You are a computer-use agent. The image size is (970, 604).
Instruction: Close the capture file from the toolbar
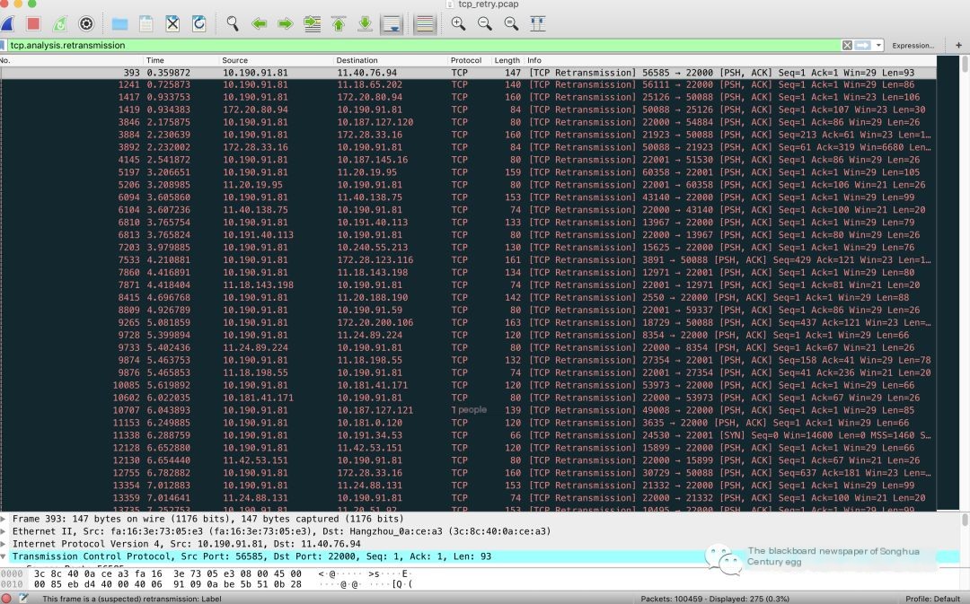(172, 24)
